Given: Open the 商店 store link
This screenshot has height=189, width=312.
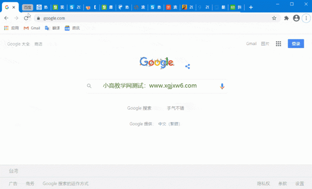Looking at the screenshot, I should coord(38,44).
